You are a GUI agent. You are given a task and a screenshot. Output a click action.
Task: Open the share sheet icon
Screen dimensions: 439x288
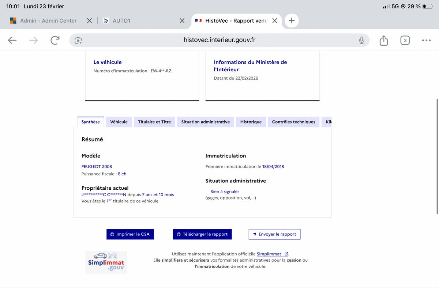point(383,41)
